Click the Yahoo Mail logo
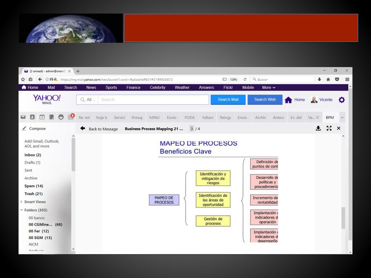 click(47, 100)
